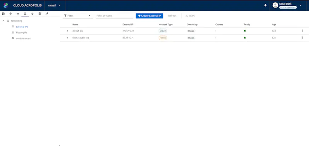Expand the default-gw row chevron
Screen dimensions: 309x146
67,31
